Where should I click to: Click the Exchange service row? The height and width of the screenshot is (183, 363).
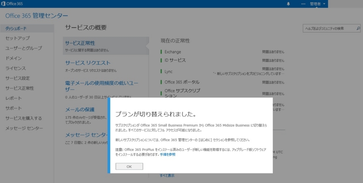coord(222,52)
